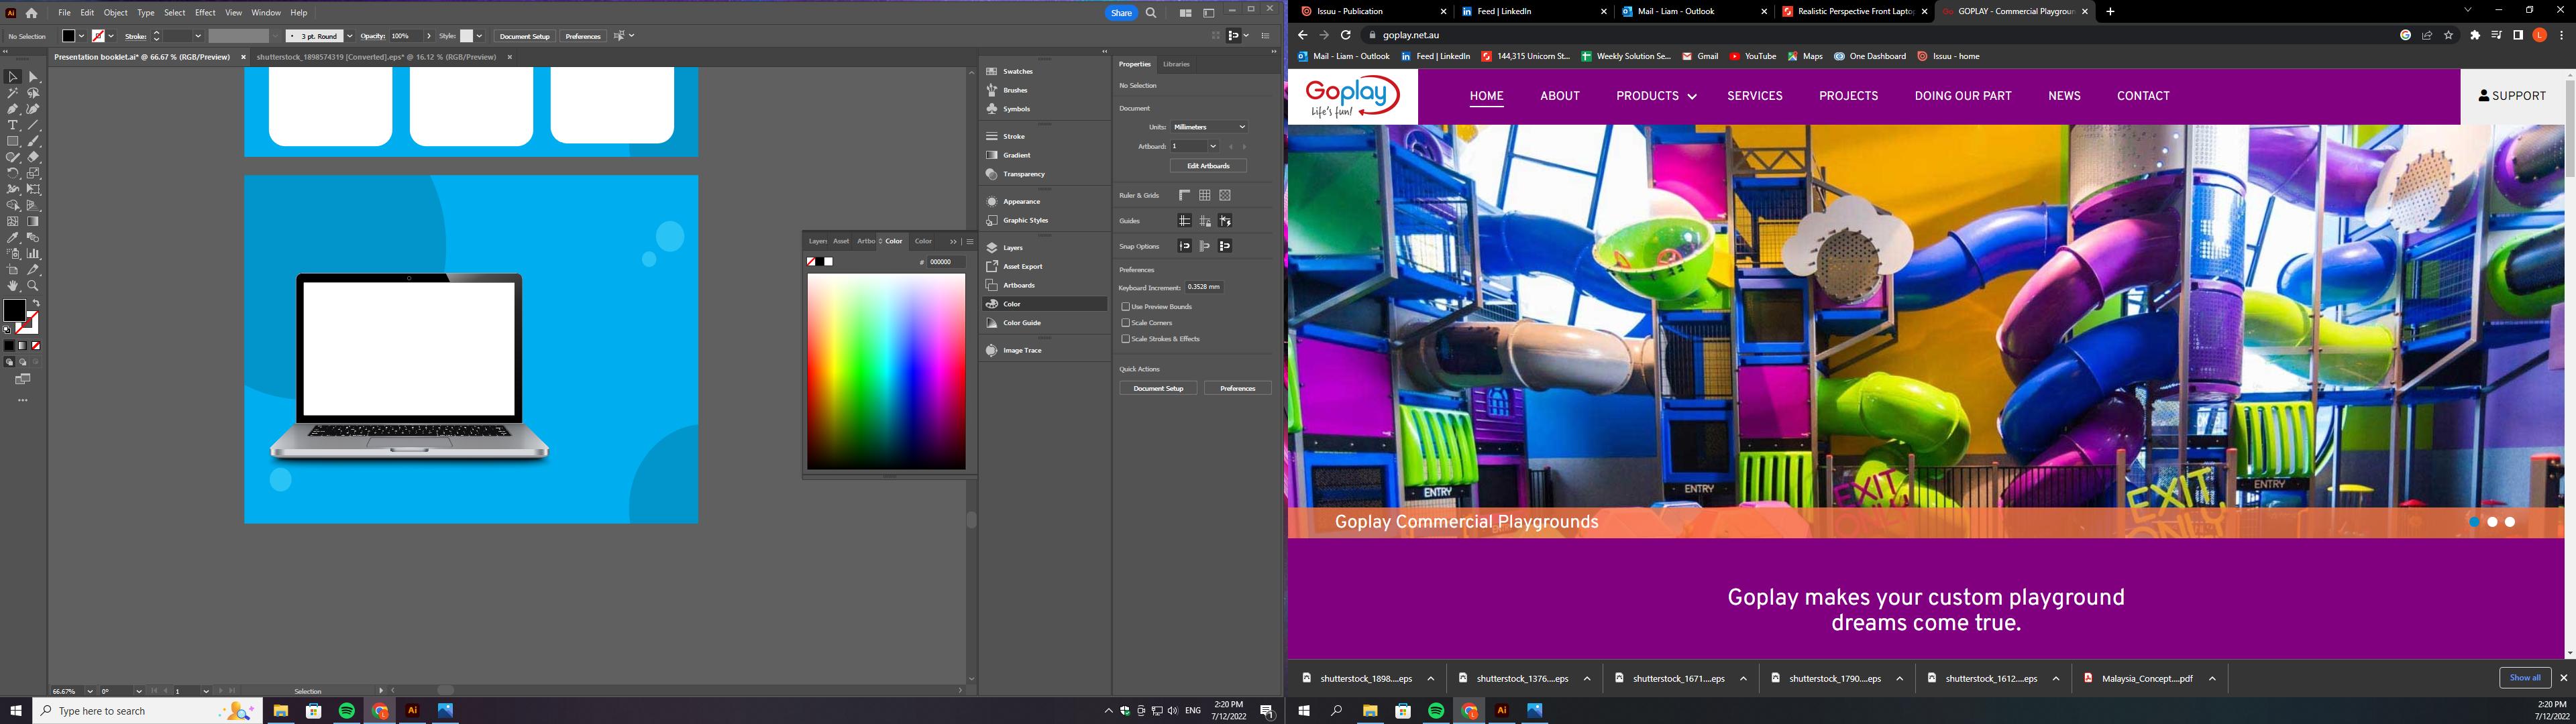Screen dimensions: 2576x724
Task: Click the Edit Artboards button
Action: [x=1208, y=166]
